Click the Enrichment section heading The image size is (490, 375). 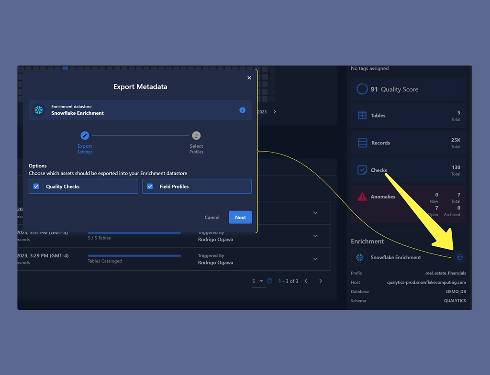(x=367, y=241)
